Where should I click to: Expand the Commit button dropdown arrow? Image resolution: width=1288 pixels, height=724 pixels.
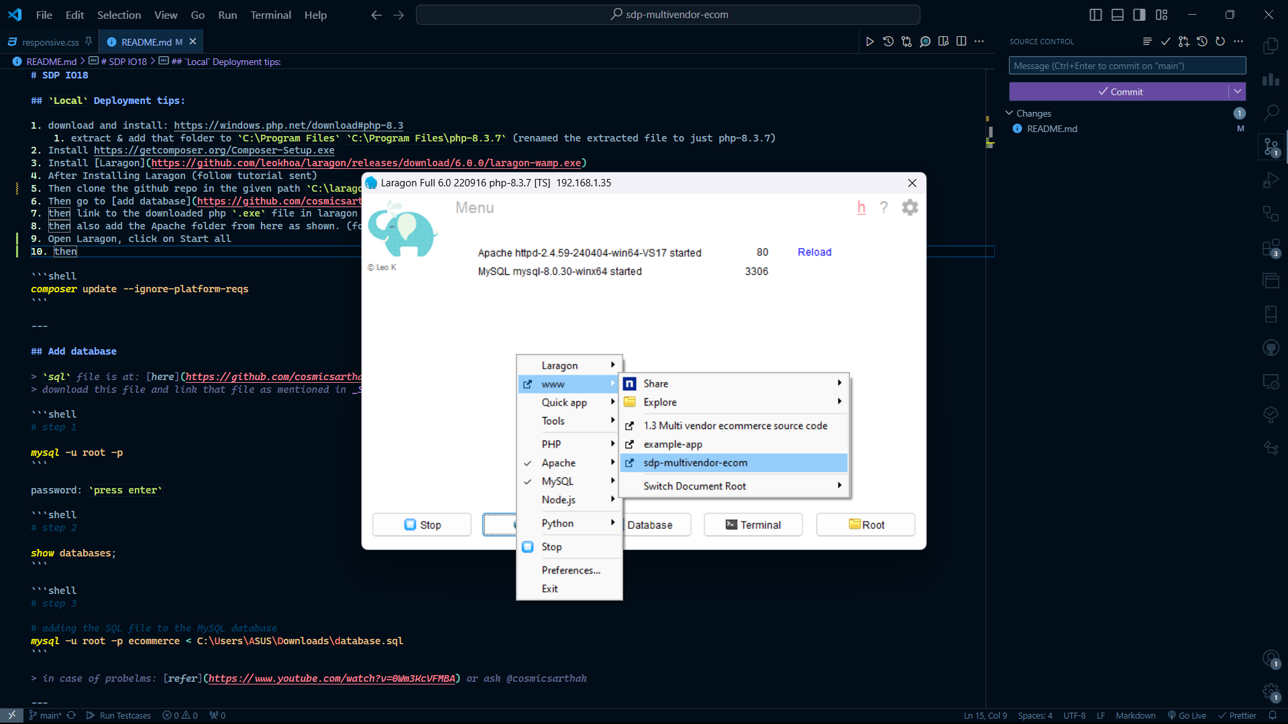[x=1237, y=92]
